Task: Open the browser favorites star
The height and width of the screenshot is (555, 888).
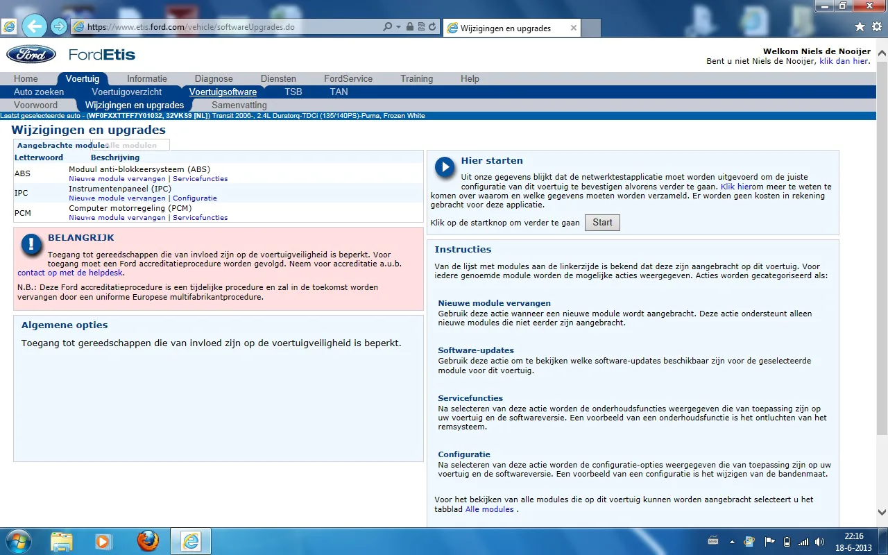Action: pyautogui.click(x=860, y=27)
